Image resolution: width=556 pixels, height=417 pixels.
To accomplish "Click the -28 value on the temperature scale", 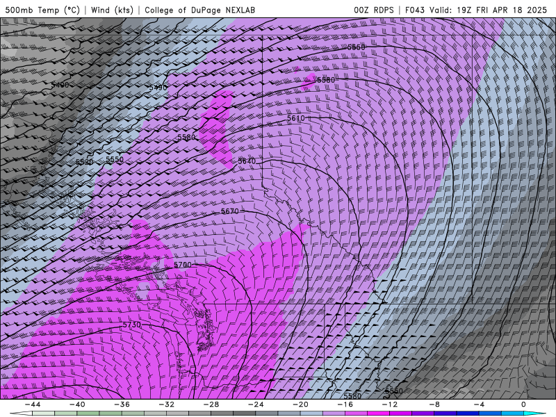I will [x=211, y=404].
